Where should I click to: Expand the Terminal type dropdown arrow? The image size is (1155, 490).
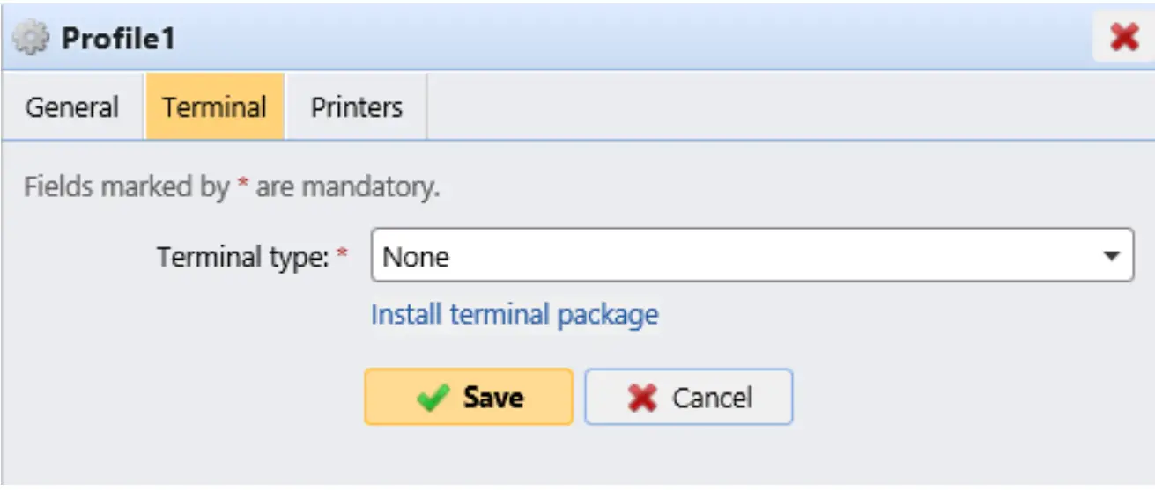1112,256
